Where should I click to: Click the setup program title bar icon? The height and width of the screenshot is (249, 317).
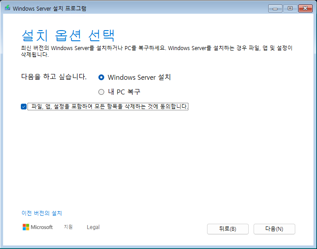click(x=8, y=8)
